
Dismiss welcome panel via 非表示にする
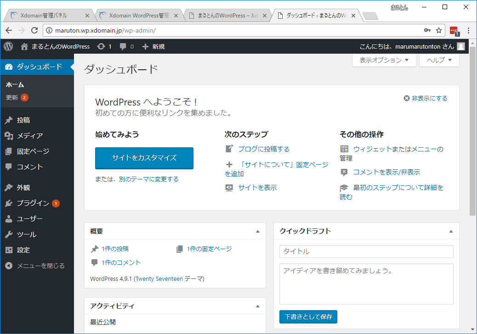click(x=426, y=98)
